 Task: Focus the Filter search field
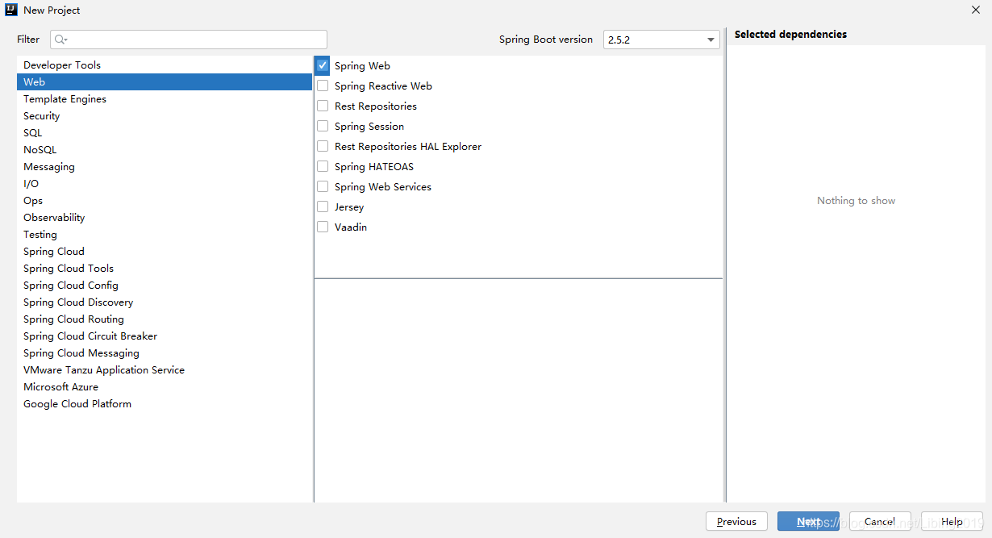[x=189, y=40]
